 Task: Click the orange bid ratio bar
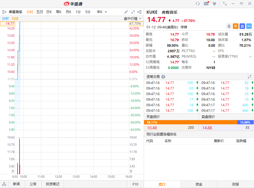tap(190, 122)
